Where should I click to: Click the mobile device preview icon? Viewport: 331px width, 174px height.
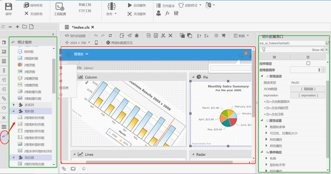click(96, 42)
